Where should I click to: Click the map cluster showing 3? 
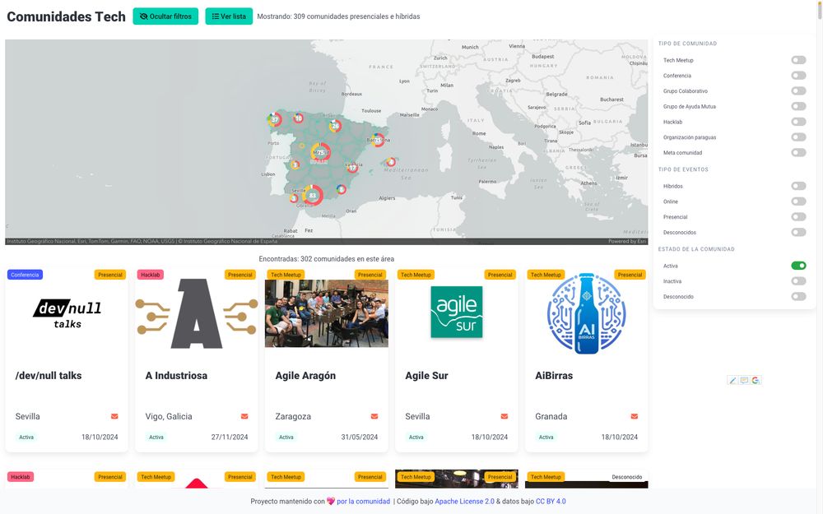295,164
